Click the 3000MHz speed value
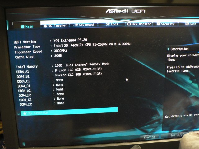 tap(61, 51)
